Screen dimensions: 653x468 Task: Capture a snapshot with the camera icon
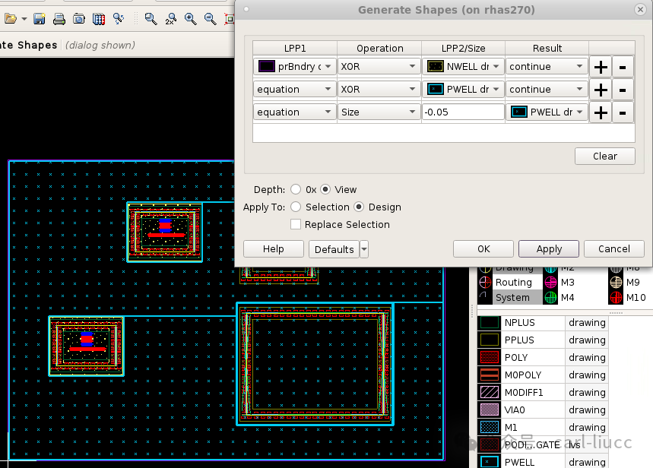[x=79, y=19]
